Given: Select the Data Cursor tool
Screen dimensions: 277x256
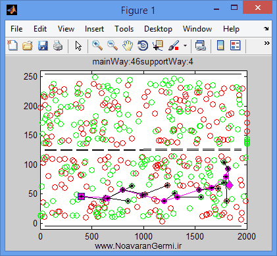Looking at the screenshot, I should (x=158, y=45).
